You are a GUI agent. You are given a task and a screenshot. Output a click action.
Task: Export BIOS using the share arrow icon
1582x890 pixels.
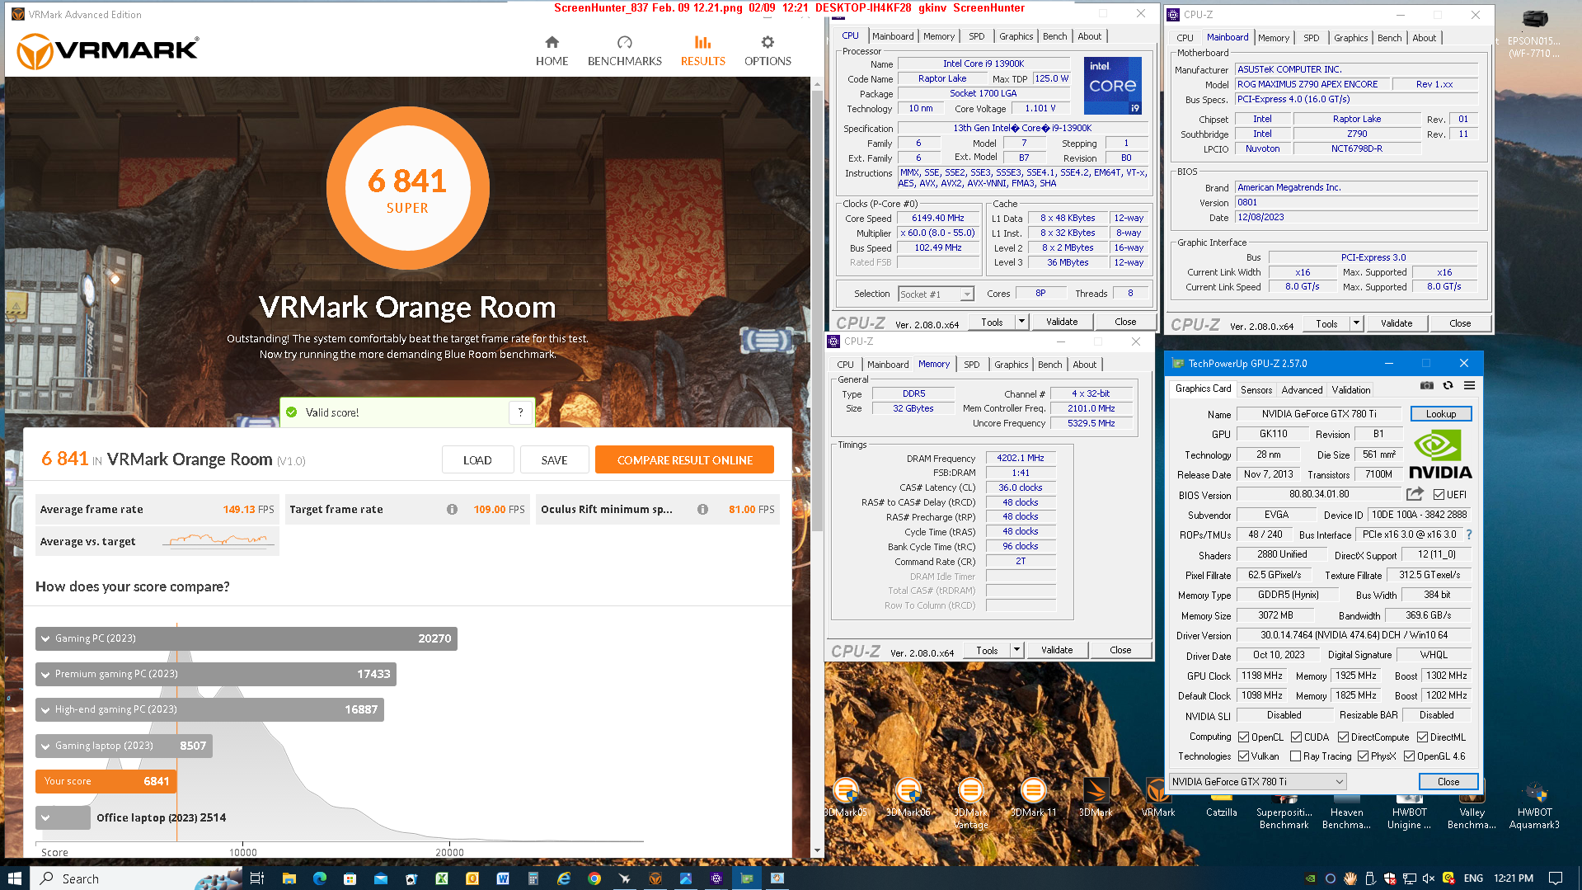(x=1415, y=494)
